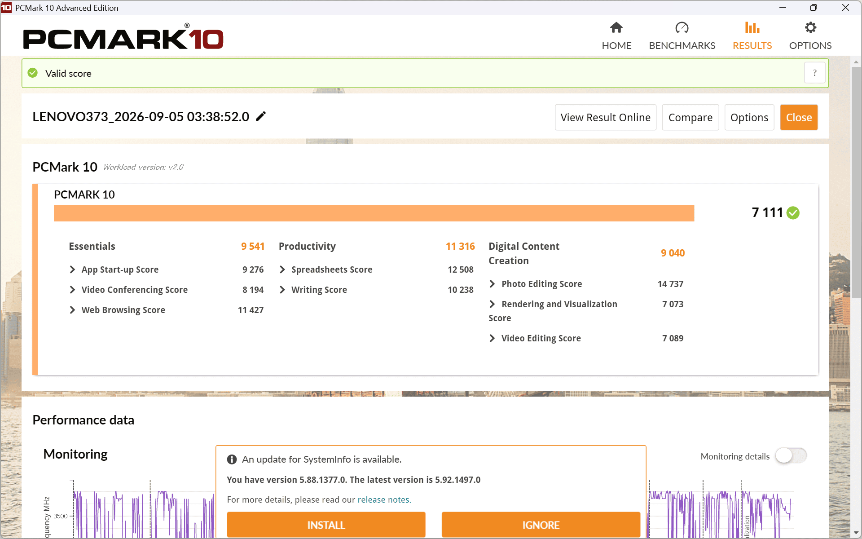The image size is (862, 539).
Task: Click the Web Browsing value 11 427
Action: [x=251, y=310]
